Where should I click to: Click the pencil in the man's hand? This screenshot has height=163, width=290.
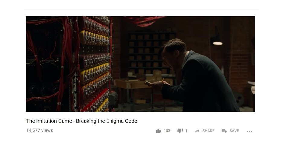pos(163,80)
